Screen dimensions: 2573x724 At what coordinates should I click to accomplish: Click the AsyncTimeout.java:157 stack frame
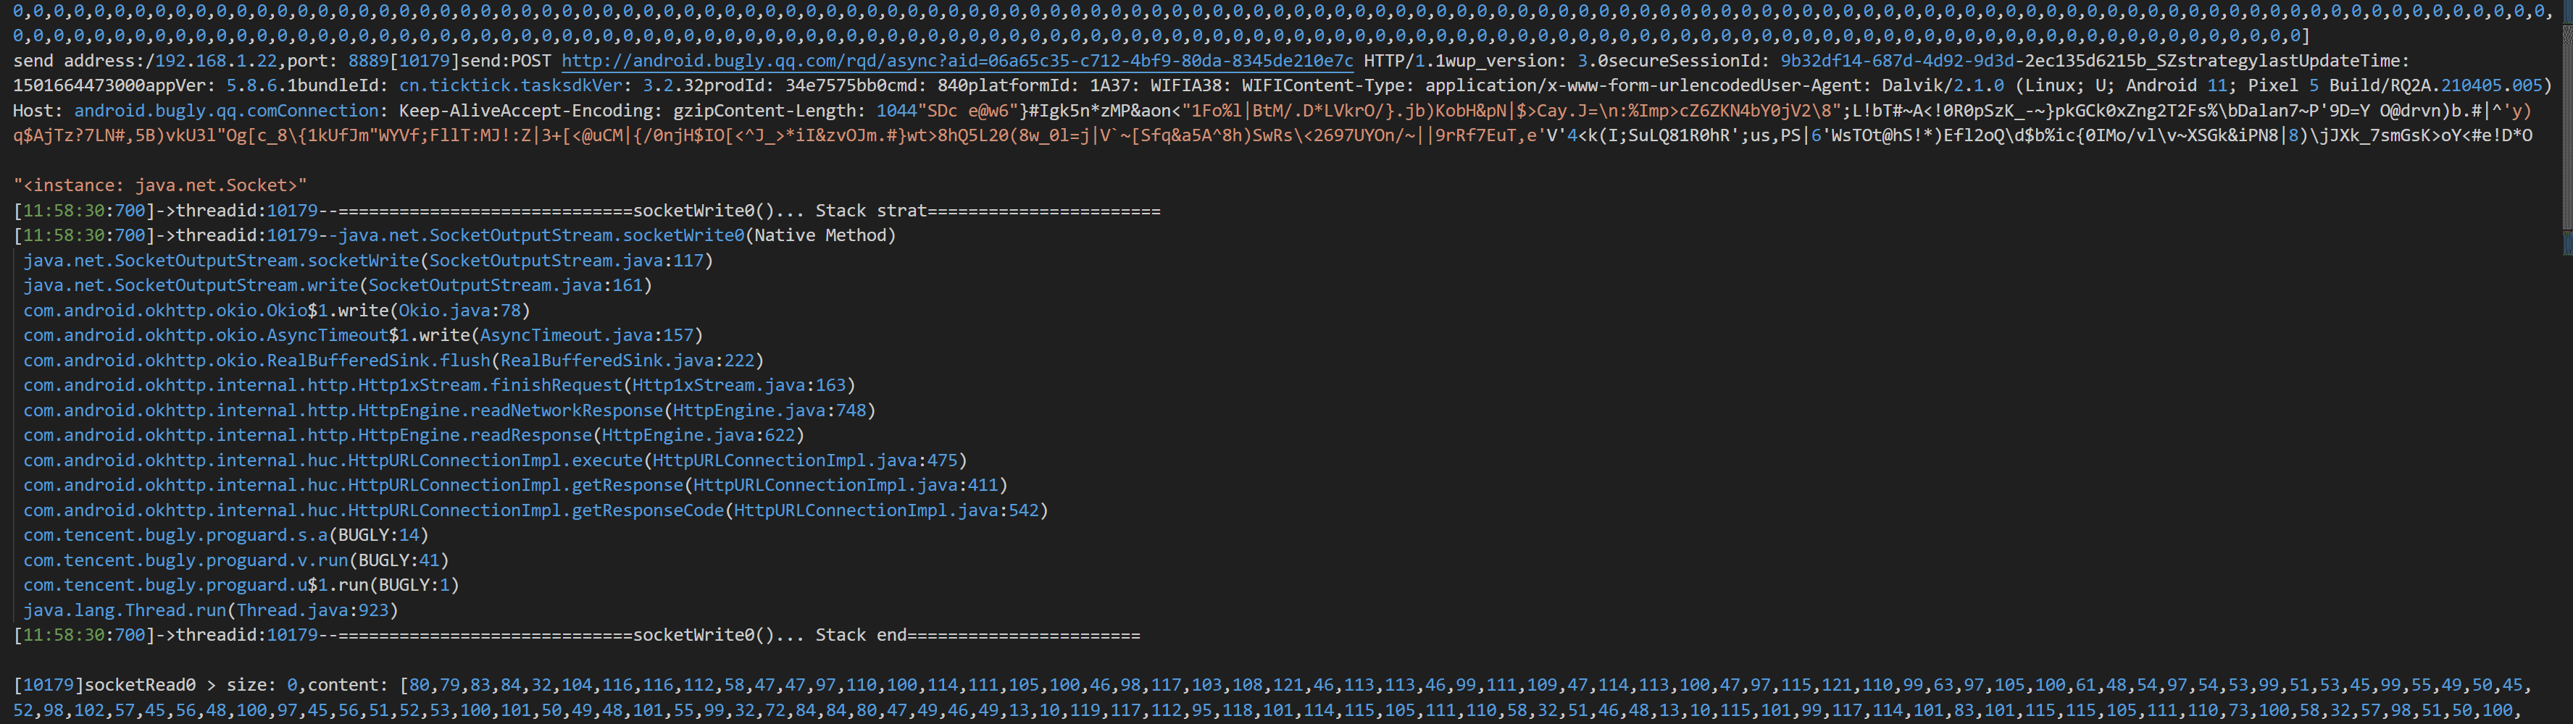click(x=364, y=335)
